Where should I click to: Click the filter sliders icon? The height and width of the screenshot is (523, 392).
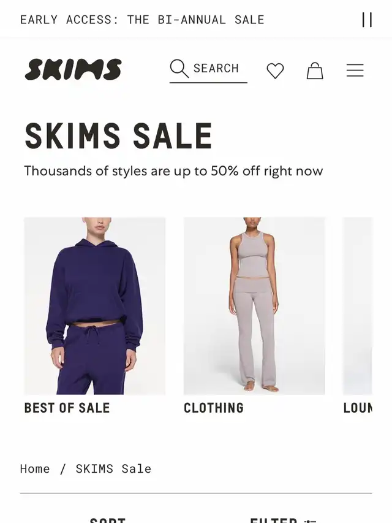[x=310, y=521]
